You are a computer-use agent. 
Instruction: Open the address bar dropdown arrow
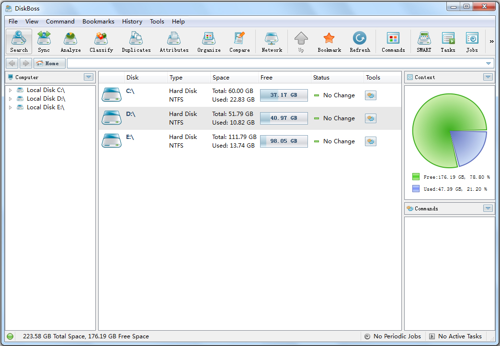(489, 63)
